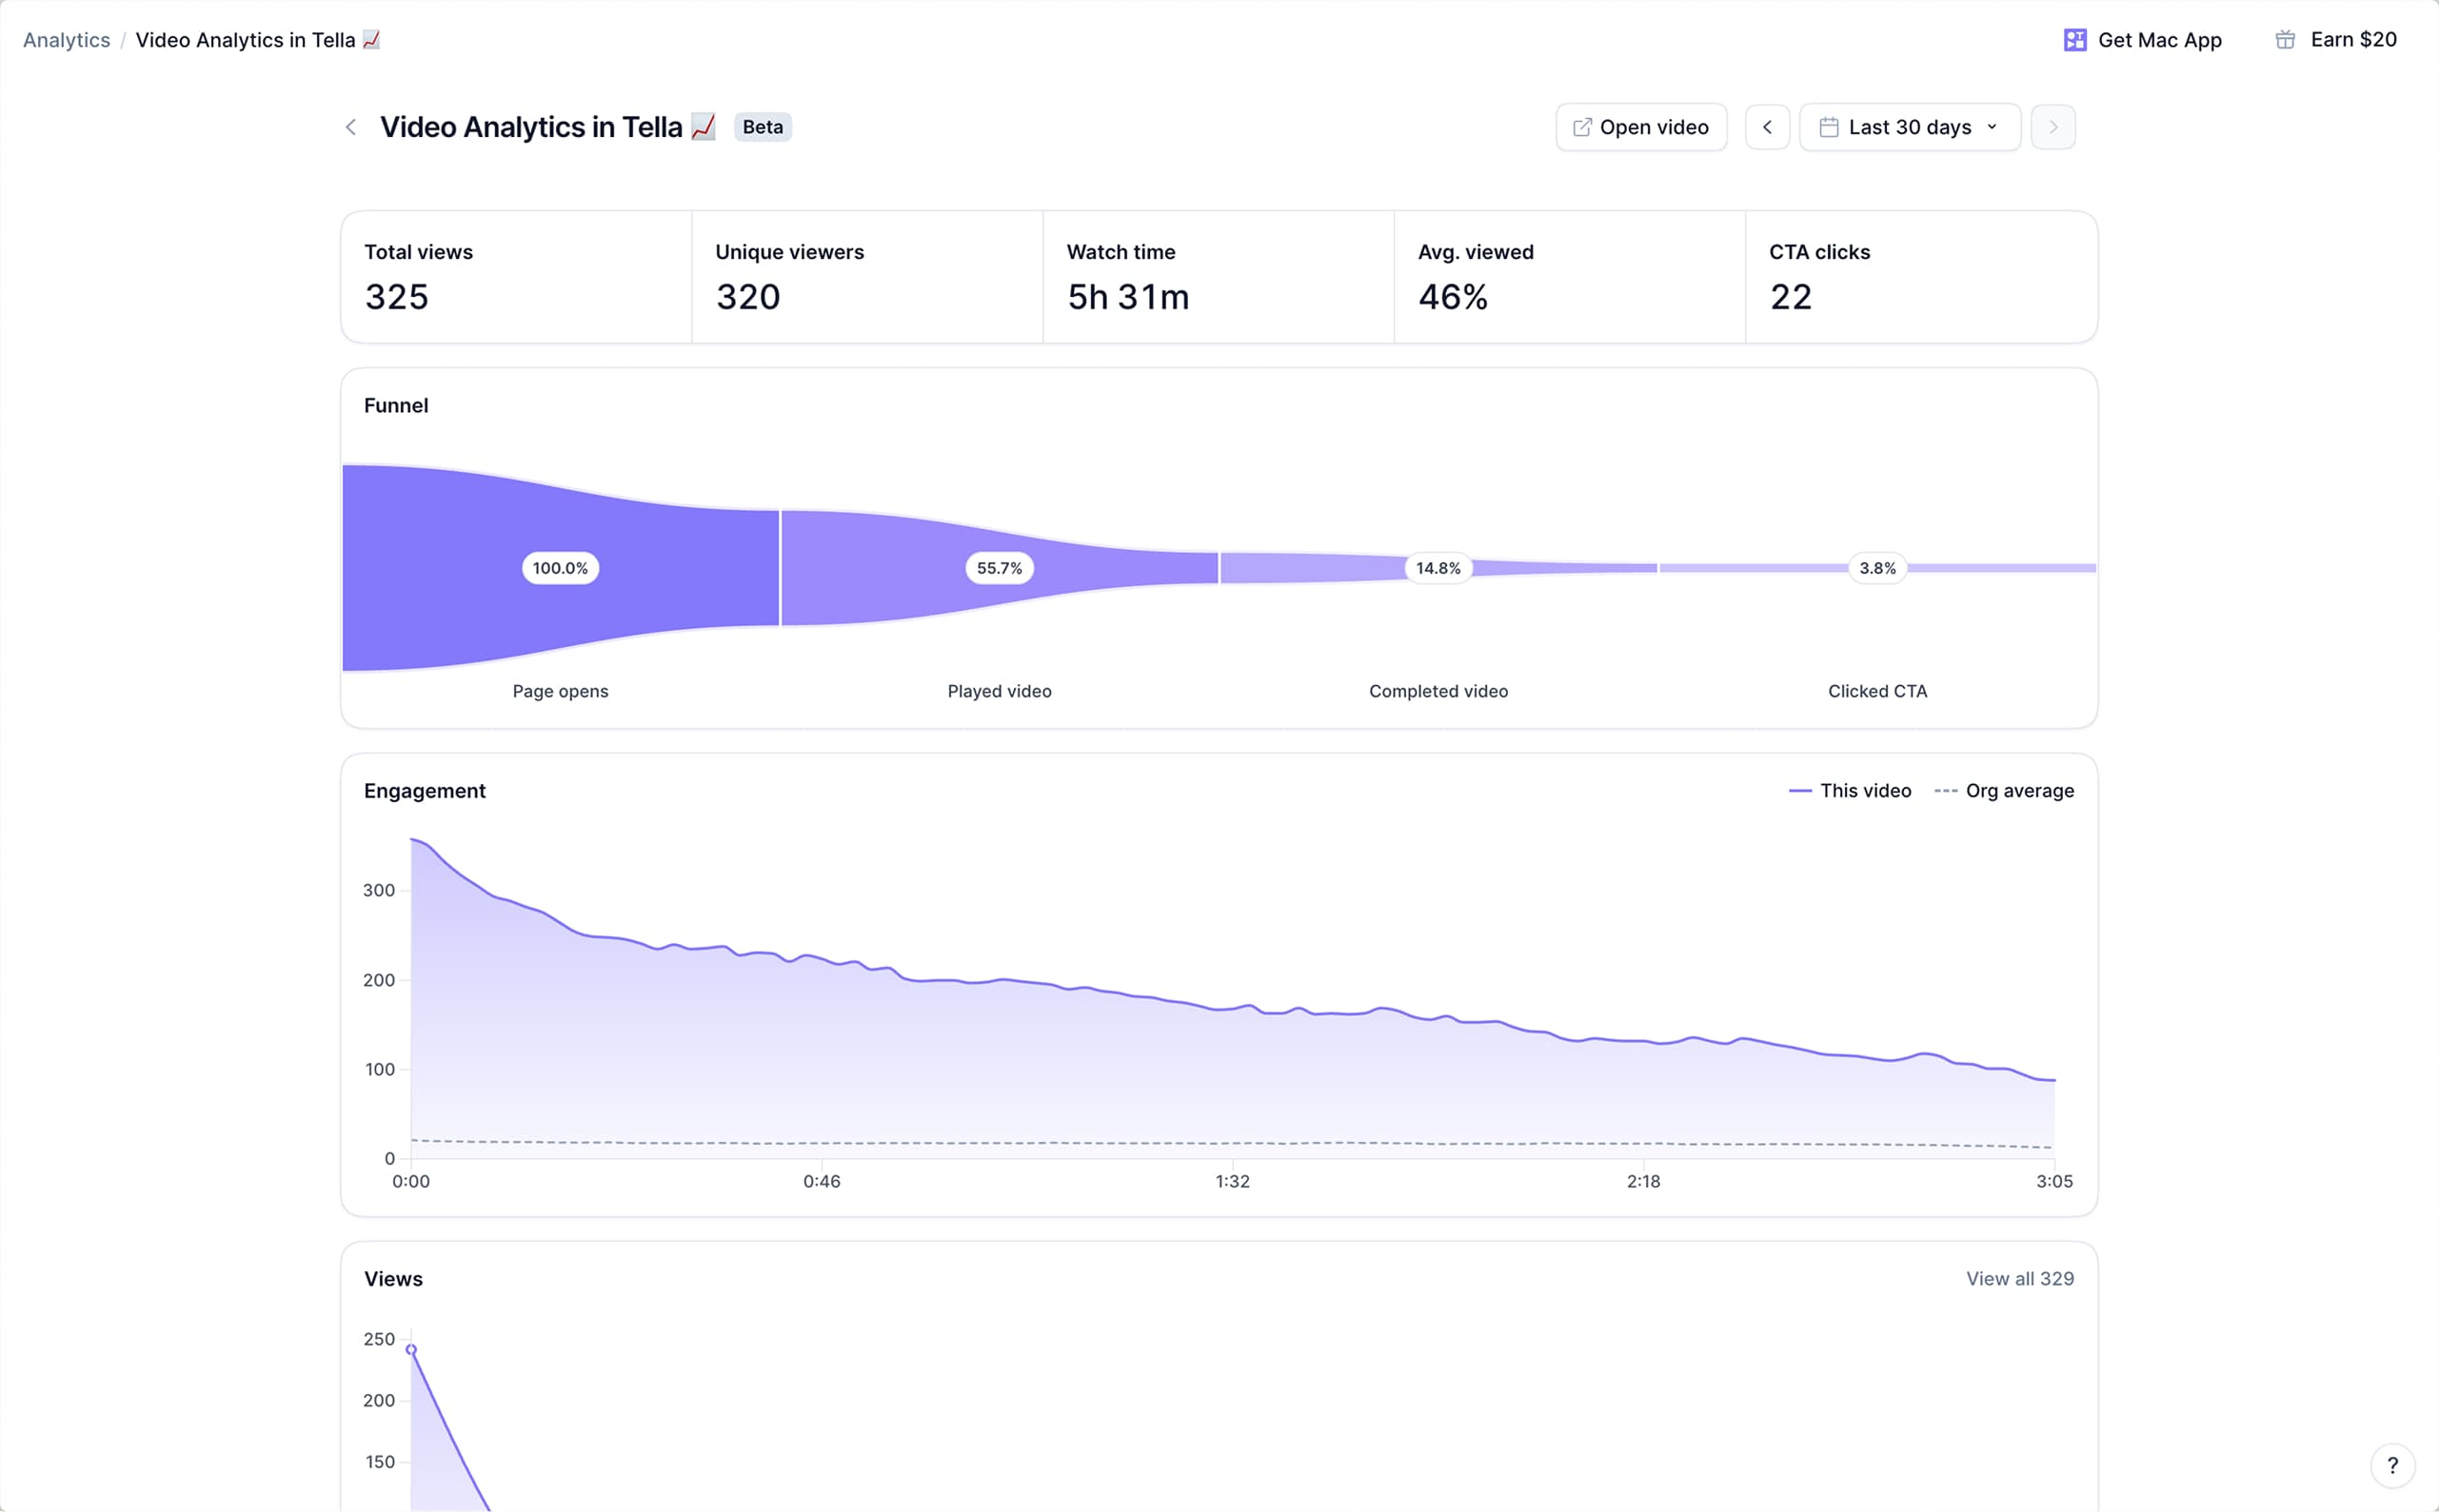Open the help question mark button
Viewport: 2439px width, 1512px height.
[x=2392, y=1465]
